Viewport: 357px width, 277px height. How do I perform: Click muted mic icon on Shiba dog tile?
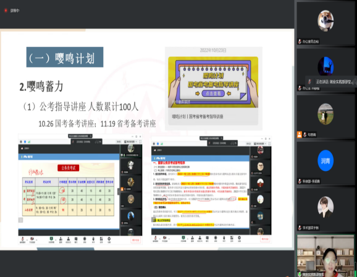300,41
